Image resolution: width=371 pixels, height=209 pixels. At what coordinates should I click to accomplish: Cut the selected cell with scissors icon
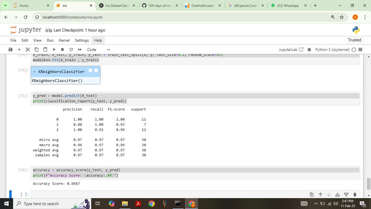[28, 50]
